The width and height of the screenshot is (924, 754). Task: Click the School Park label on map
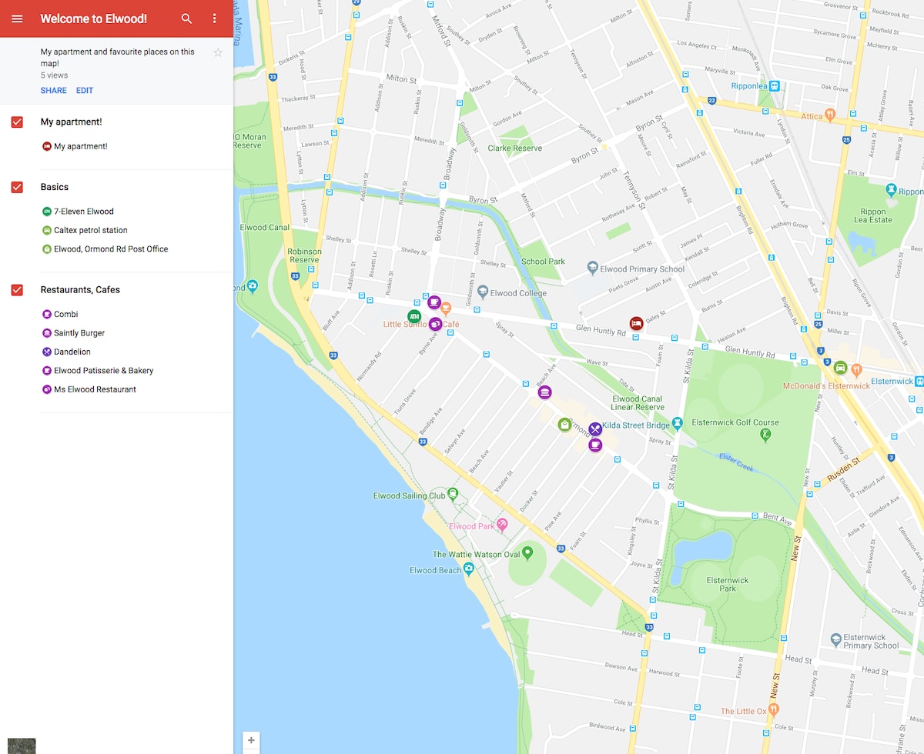543,262
